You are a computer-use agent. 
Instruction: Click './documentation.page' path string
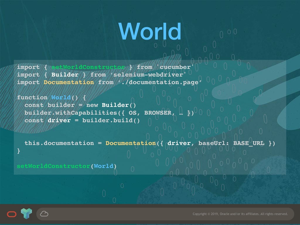click(x=160, y=82)
